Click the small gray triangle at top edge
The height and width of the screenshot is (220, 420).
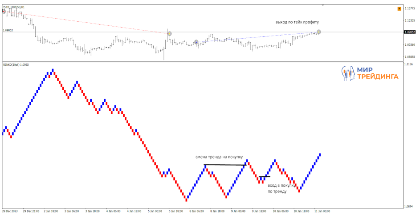coord(323,5)
